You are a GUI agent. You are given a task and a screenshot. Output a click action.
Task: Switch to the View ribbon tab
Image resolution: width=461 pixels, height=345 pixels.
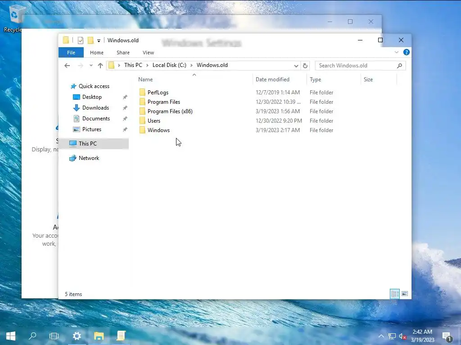148,53
